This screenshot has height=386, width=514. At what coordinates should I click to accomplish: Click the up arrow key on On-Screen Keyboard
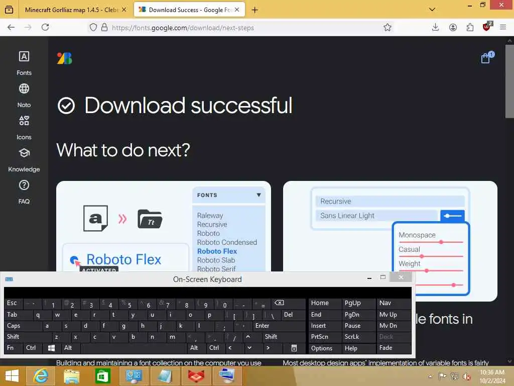248,337
